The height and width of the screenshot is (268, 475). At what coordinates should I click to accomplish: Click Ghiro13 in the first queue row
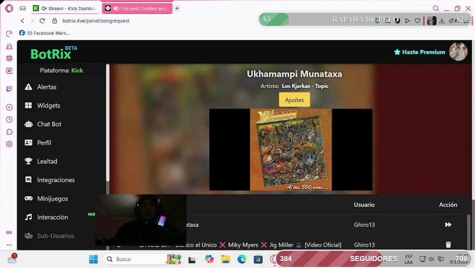pyautogui.click(x=364, y=225)
